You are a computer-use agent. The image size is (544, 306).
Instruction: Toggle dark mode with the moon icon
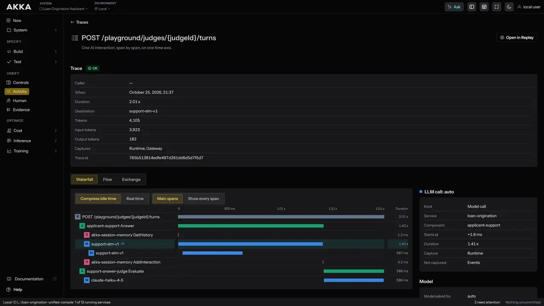tap(509, 7)
